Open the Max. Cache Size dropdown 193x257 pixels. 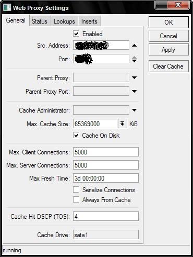pos(123,124)
